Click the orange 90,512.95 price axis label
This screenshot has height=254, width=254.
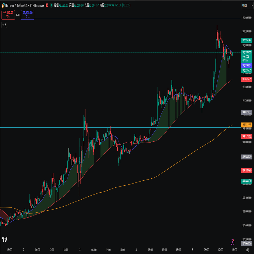[247, 125]
